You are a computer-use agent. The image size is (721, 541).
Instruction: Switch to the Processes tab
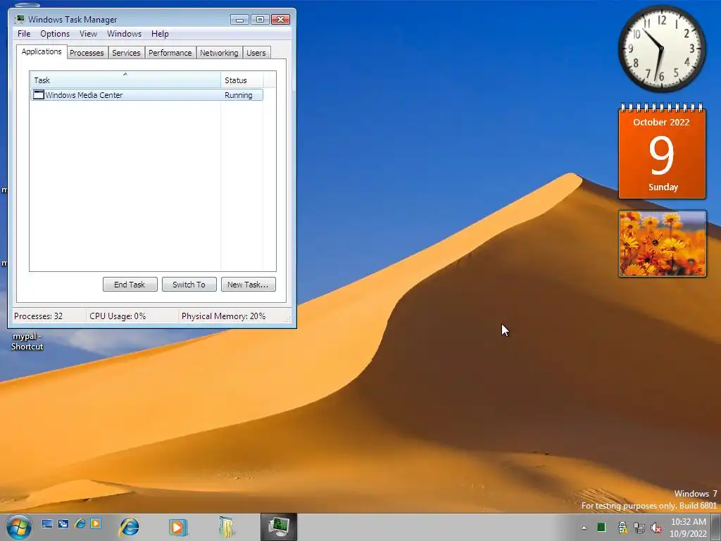87,53
